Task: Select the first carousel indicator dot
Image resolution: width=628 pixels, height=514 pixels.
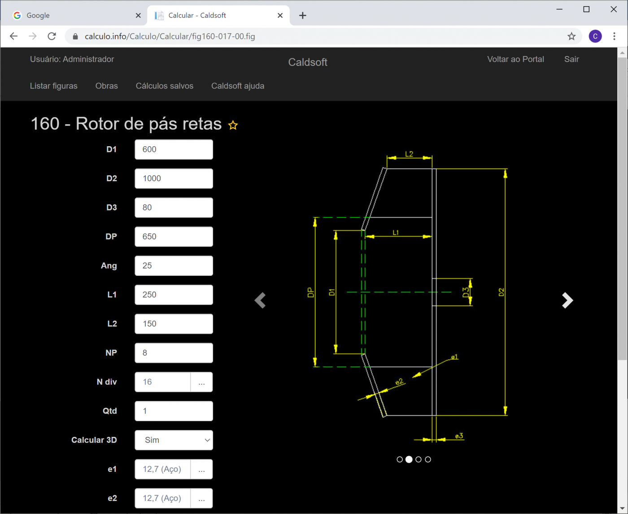Action: pos(400,459)
